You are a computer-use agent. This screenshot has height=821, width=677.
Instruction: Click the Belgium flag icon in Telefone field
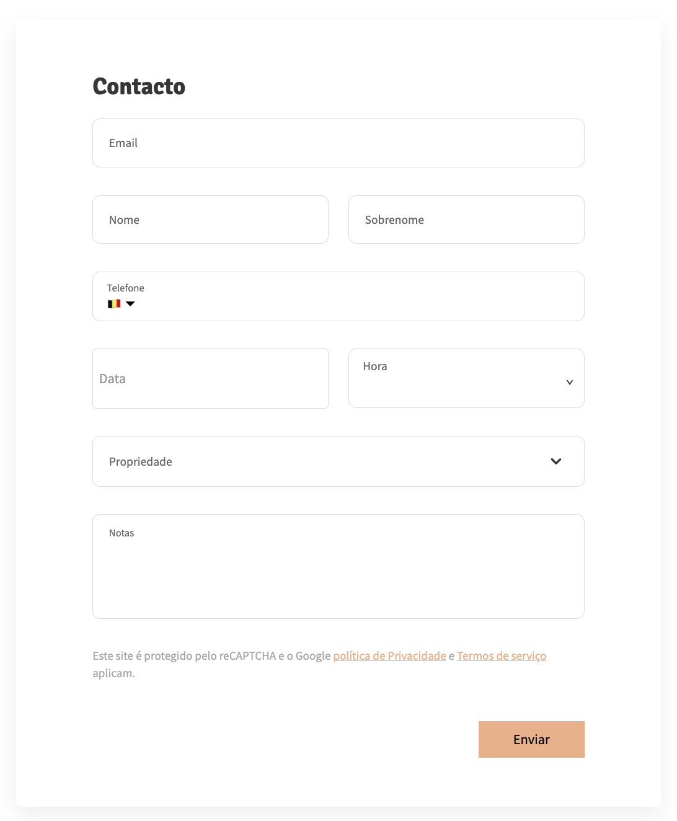click(113, 303)
